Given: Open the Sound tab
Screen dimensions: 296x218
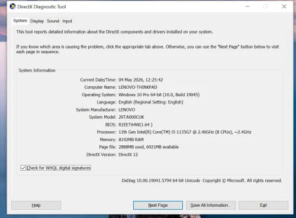Looking at the screenshot, I should point(53,21).
